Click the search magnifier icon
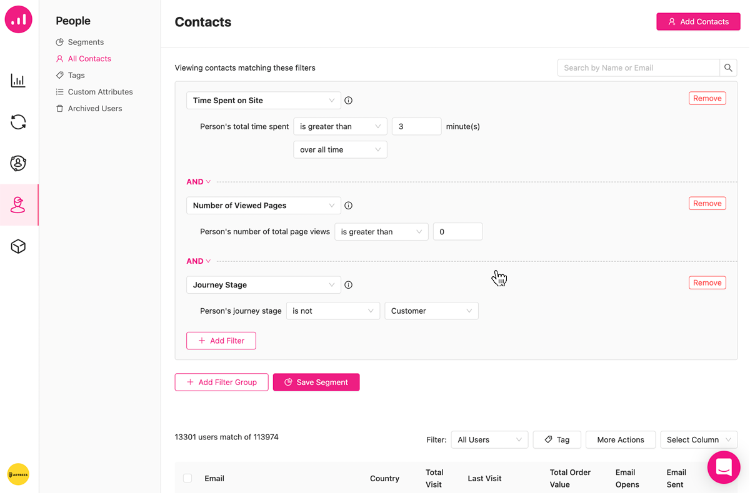Viewport: 750px width, 500px height. [728, 67]
